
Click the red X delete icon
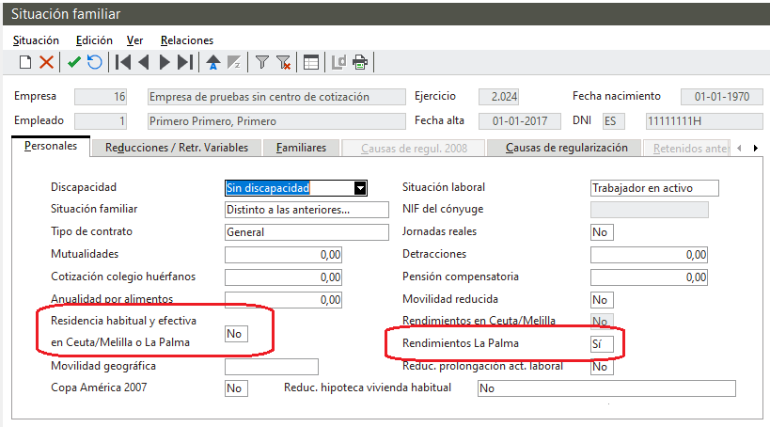(x=46, y=63)
